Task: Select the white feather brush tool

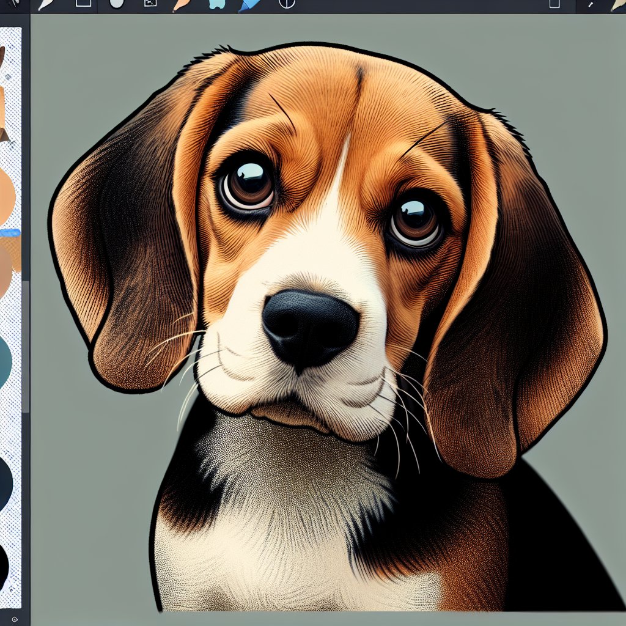Action: [x=45, y=4]
